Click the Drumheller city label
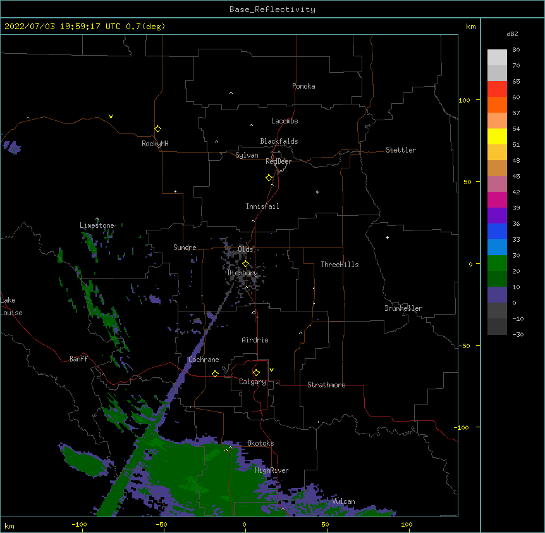Image resolution: width=545 pixels, height=533 pixels. tap(403, 308)
